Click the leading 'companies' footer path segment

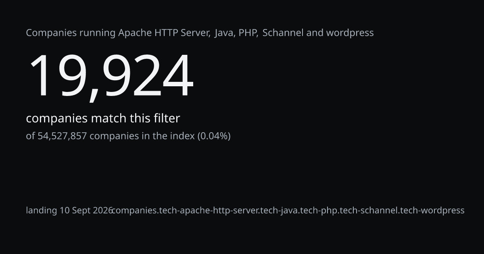point(134,210)
